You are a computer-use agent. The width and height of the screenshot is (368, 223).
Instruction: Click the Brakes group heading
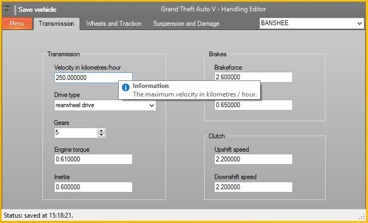[x=218, y=54]
